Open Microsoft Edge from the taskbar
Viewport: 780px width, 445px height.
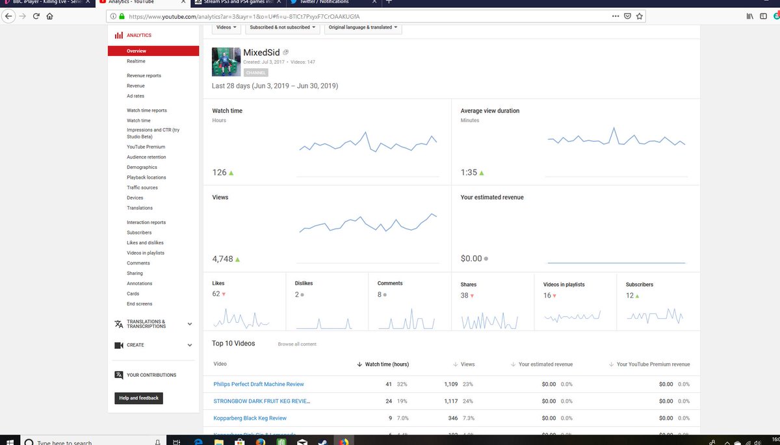point(199,442)
